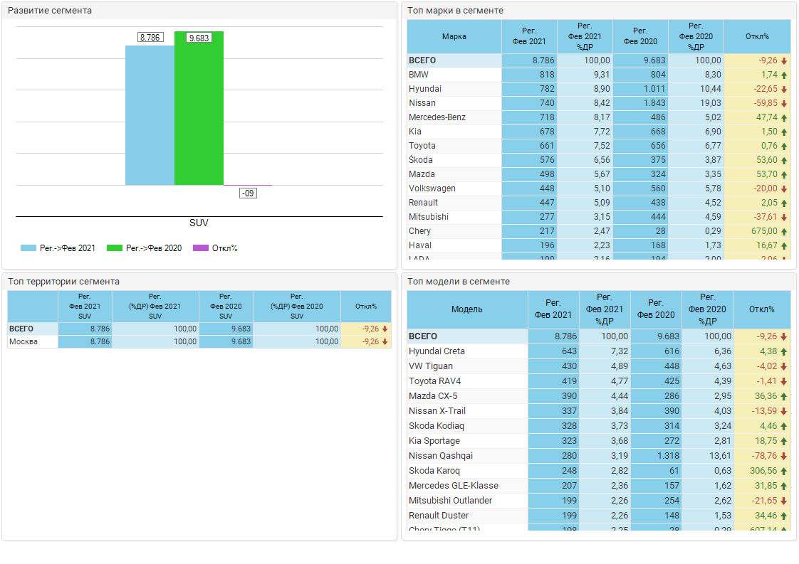Click the Модель column header
Viewport: 799px width, 564px height.
tap(467, 309)
